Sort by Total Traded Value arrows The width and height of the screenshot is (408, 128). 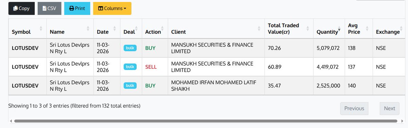(x=308, y=29)
